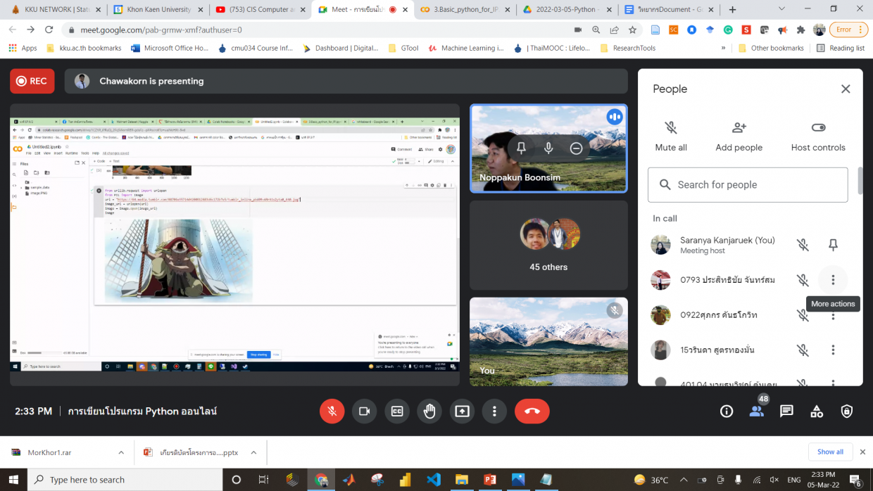873x491 pixels.
Task: Click the present now screen icon
Action: pos(462,412)
